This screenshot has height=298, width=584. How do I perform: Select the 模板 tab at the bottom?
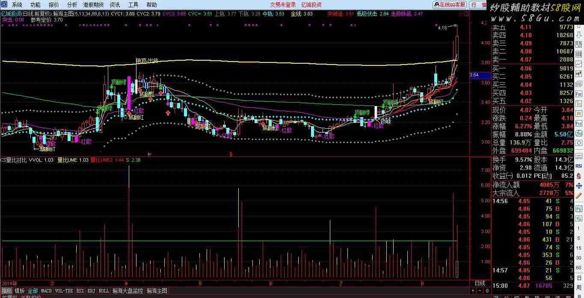click(20, 291)
